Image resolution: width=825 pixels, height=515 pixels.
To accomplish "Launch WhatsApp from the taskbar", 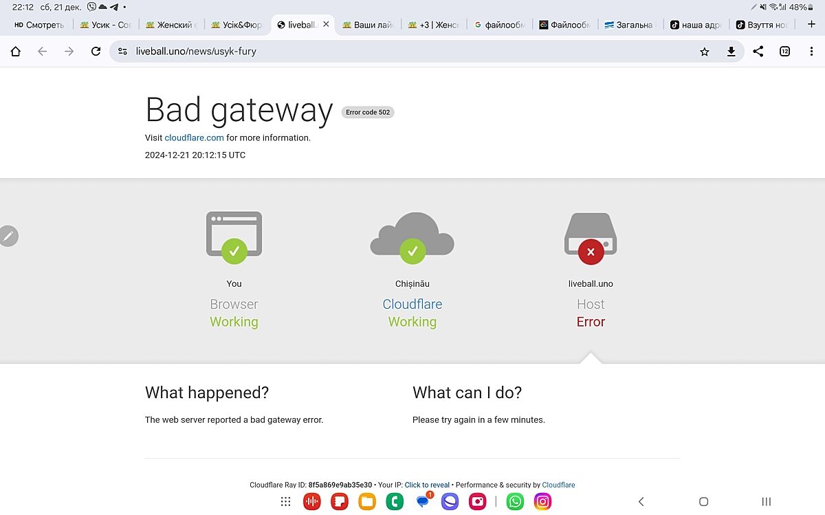I will coord(515,501).
